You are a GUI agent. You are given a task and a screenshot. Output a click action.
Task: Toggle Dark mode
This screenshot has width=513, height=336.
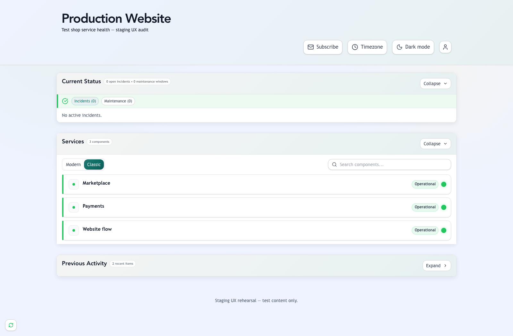click(x=413, y=47)
